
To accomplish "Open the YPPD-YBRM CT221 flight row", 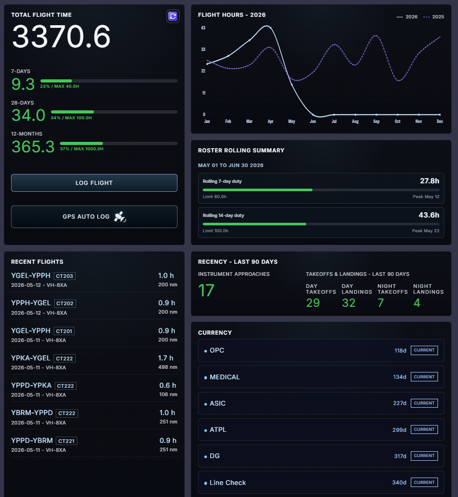I will [x=94, y=444].
